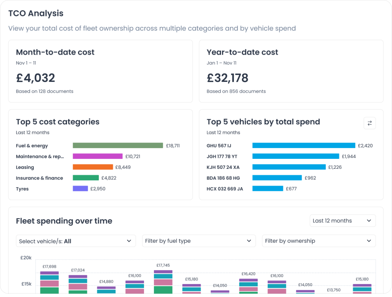
Task: Click the Year-to-date cost card
Action: point(291,71)
